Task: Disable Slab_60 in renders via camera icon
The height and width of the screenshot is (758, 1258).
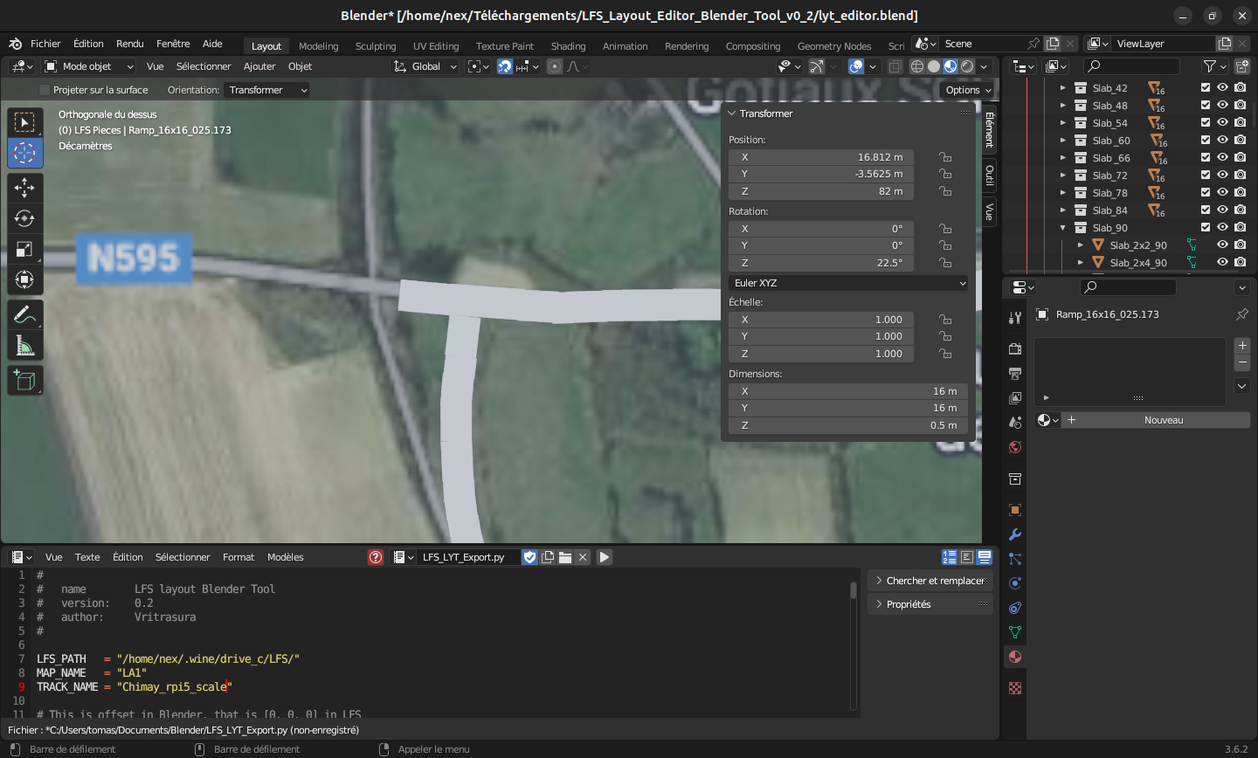Action: [x=1241, y=140]
